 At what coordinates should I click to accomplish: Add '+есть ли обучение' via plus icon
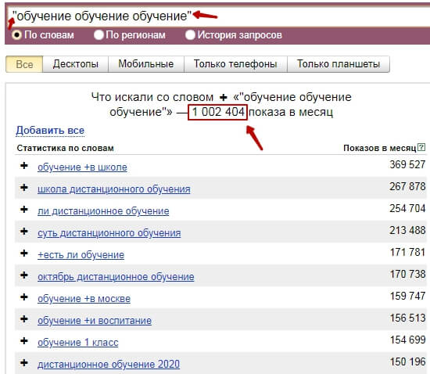[24, 253]
